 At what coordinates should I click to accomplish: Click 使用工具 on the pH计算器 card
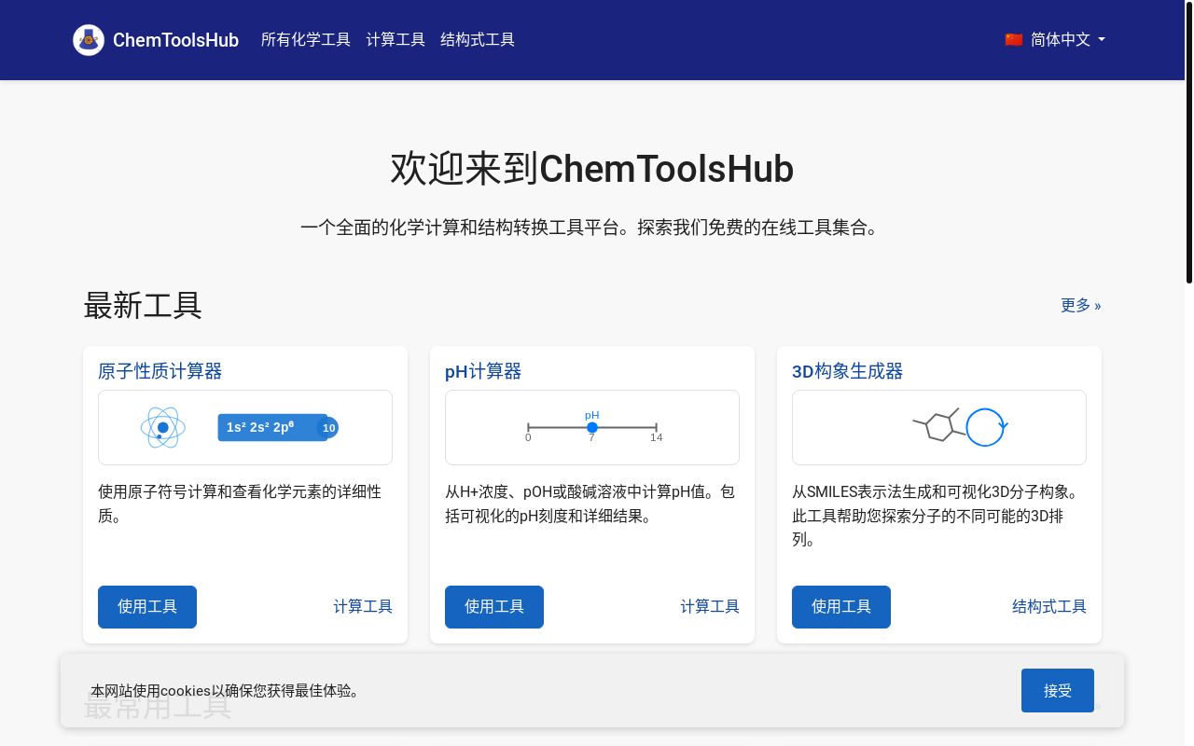click(493, 606)
